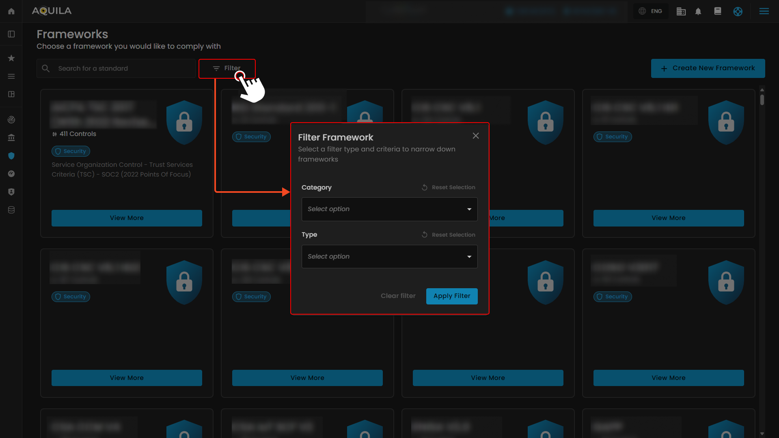Click the Clear filter link
The width and height of the screenshot is (779, 438).
click(398, 296)
